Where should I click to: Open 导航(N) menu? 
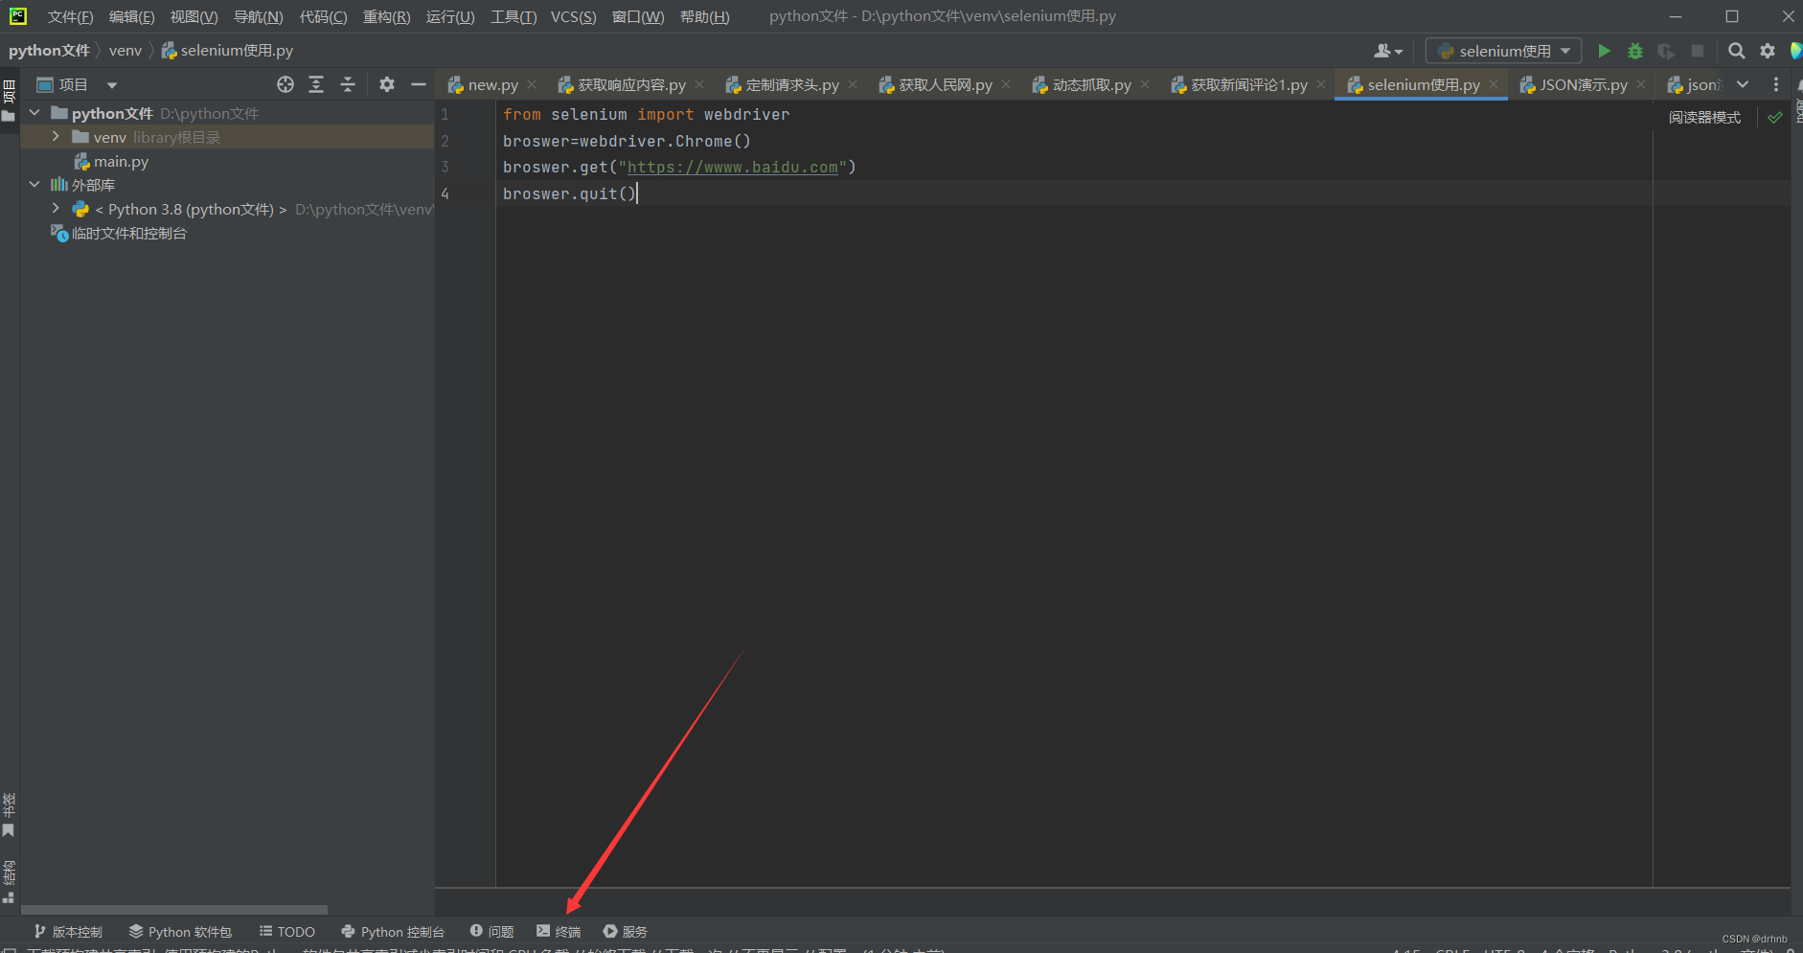tap(259, 16)
